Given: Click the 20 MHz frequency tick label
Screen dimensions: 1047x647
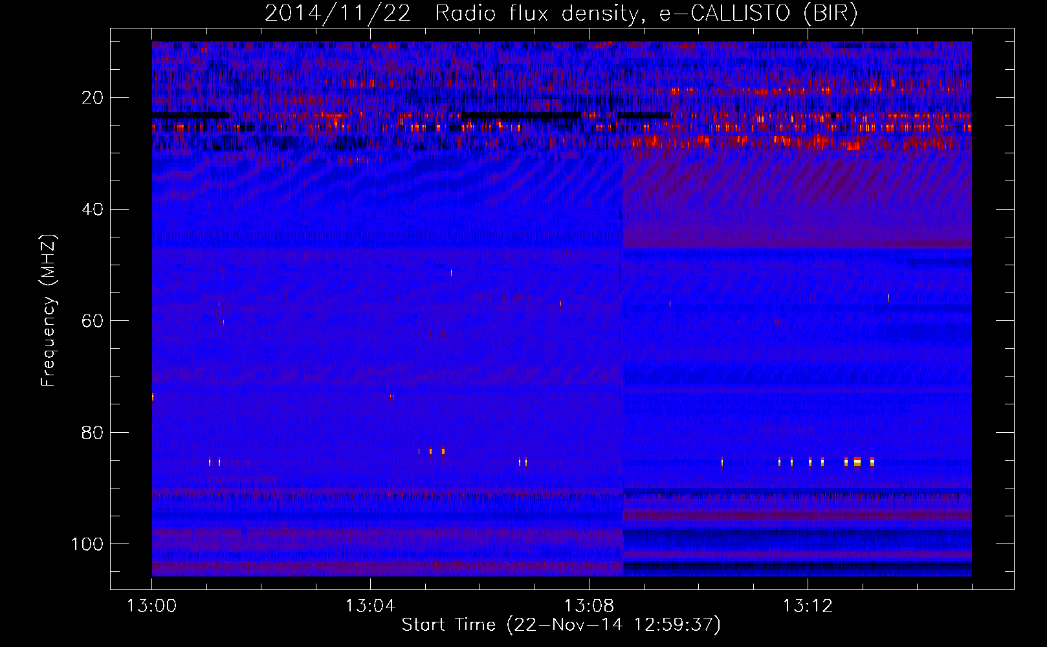Looking at the screenshot, I should pyautogui.click(x=93, y=98).
